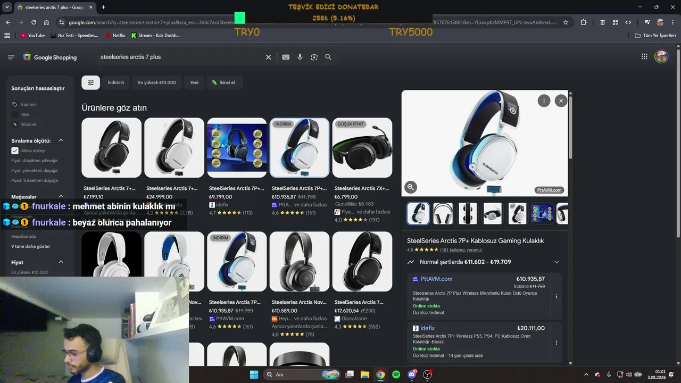The height and width of the screenshot is (383, 681).
Task: Open File Explorer from the taskbar
Action: click(x=365, y=374)
